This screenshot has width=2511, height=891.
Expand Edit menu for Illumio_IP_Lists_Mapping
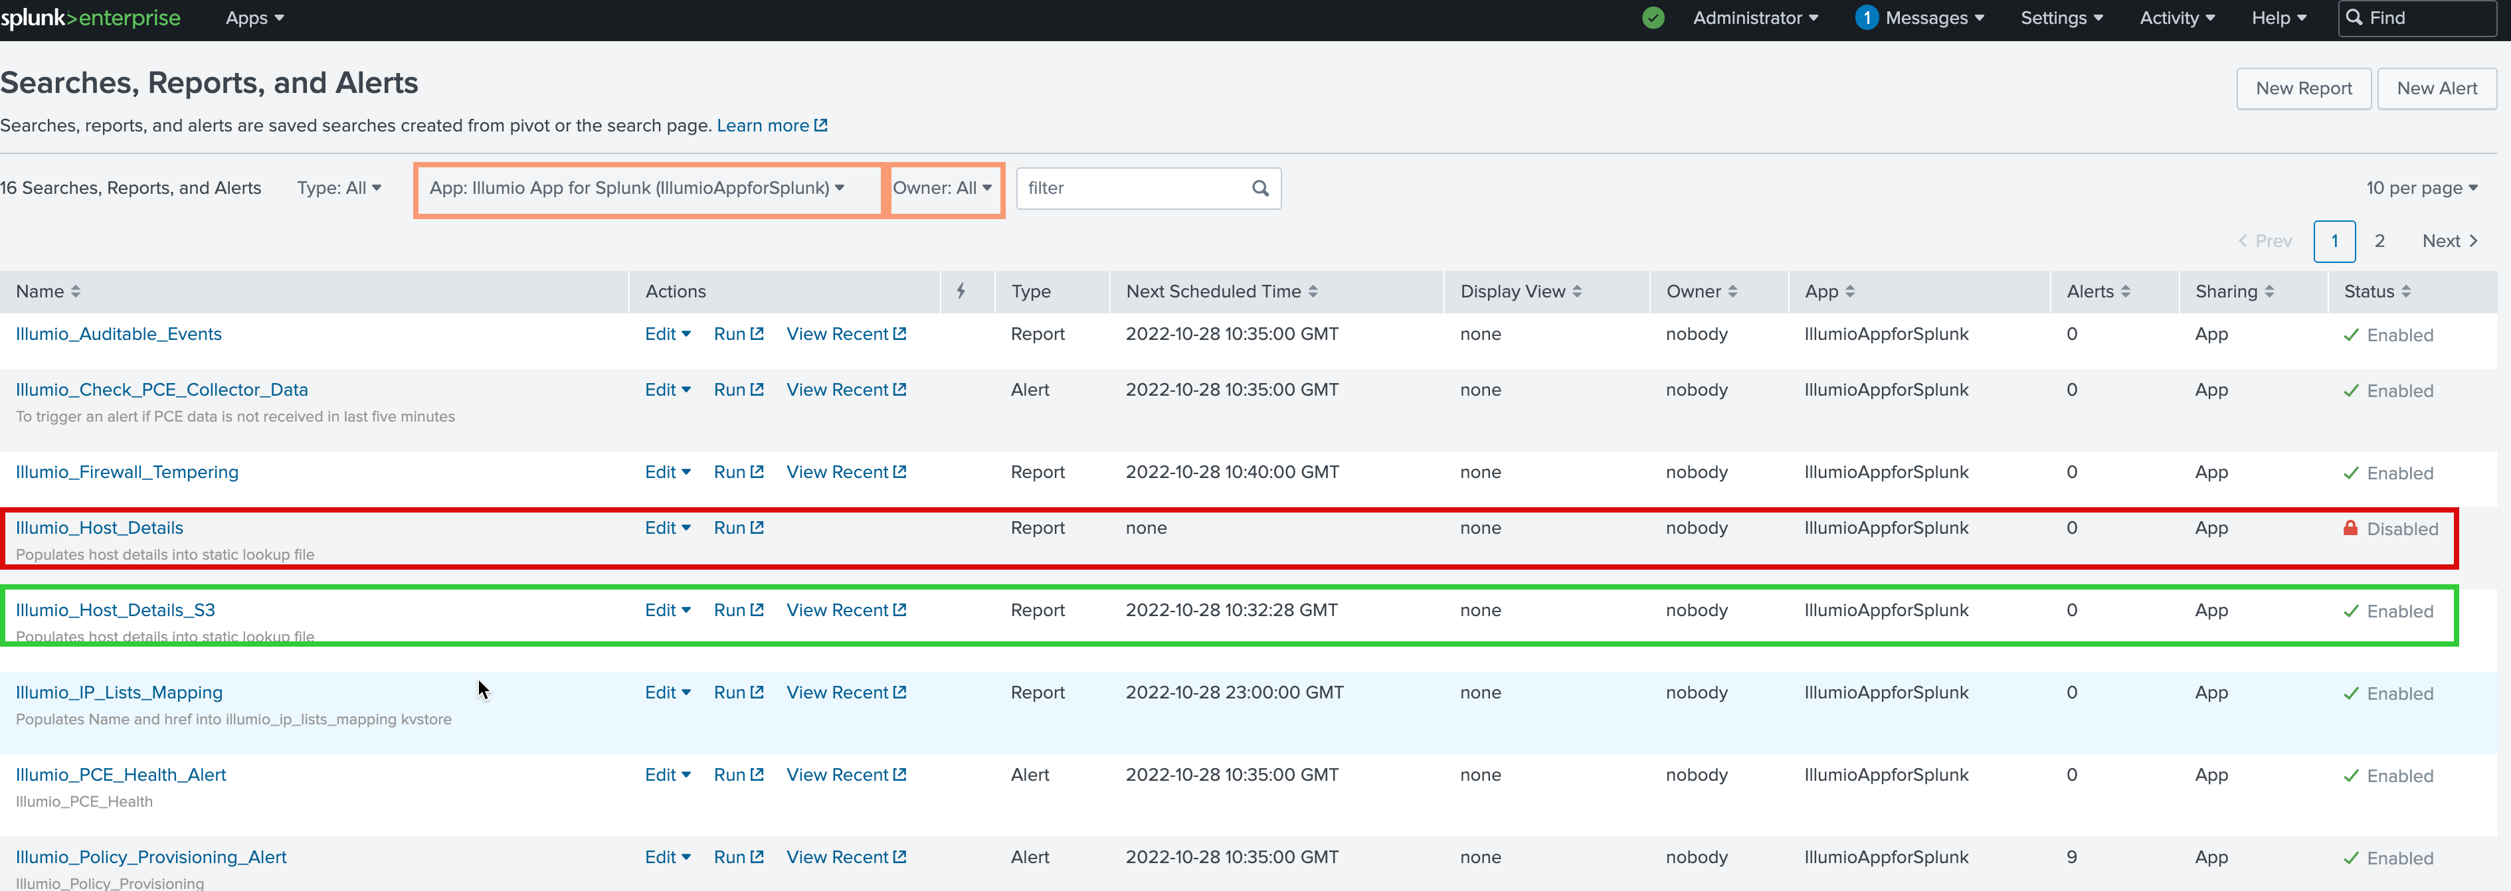click(668, 692)
